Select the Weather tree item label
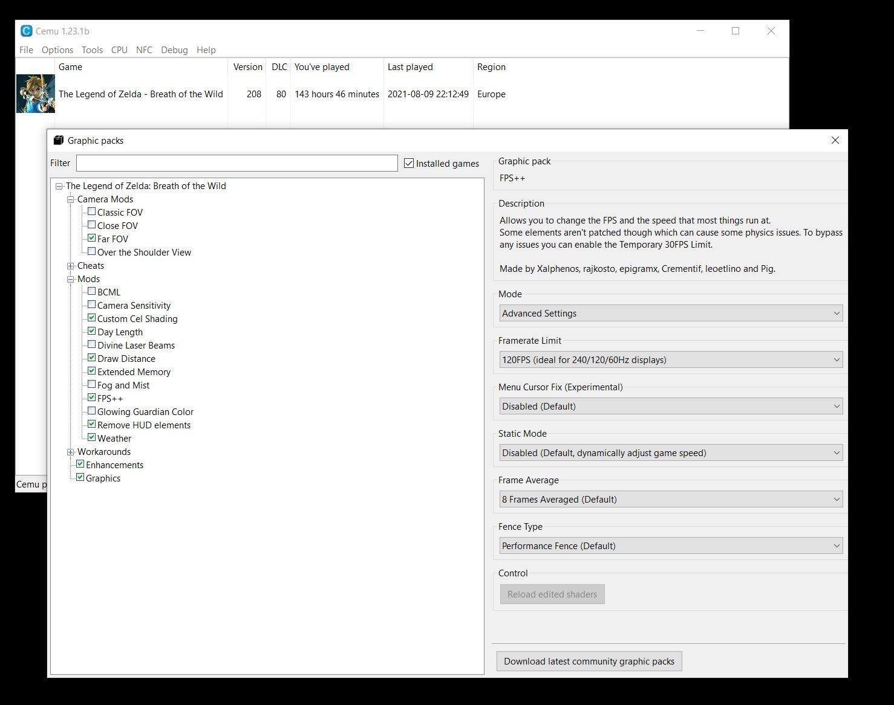894x705 pixels. 114,439
